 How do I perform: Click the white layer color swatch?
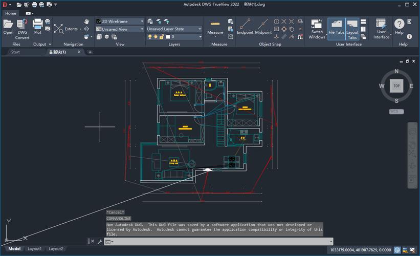(x=168, y=37)
